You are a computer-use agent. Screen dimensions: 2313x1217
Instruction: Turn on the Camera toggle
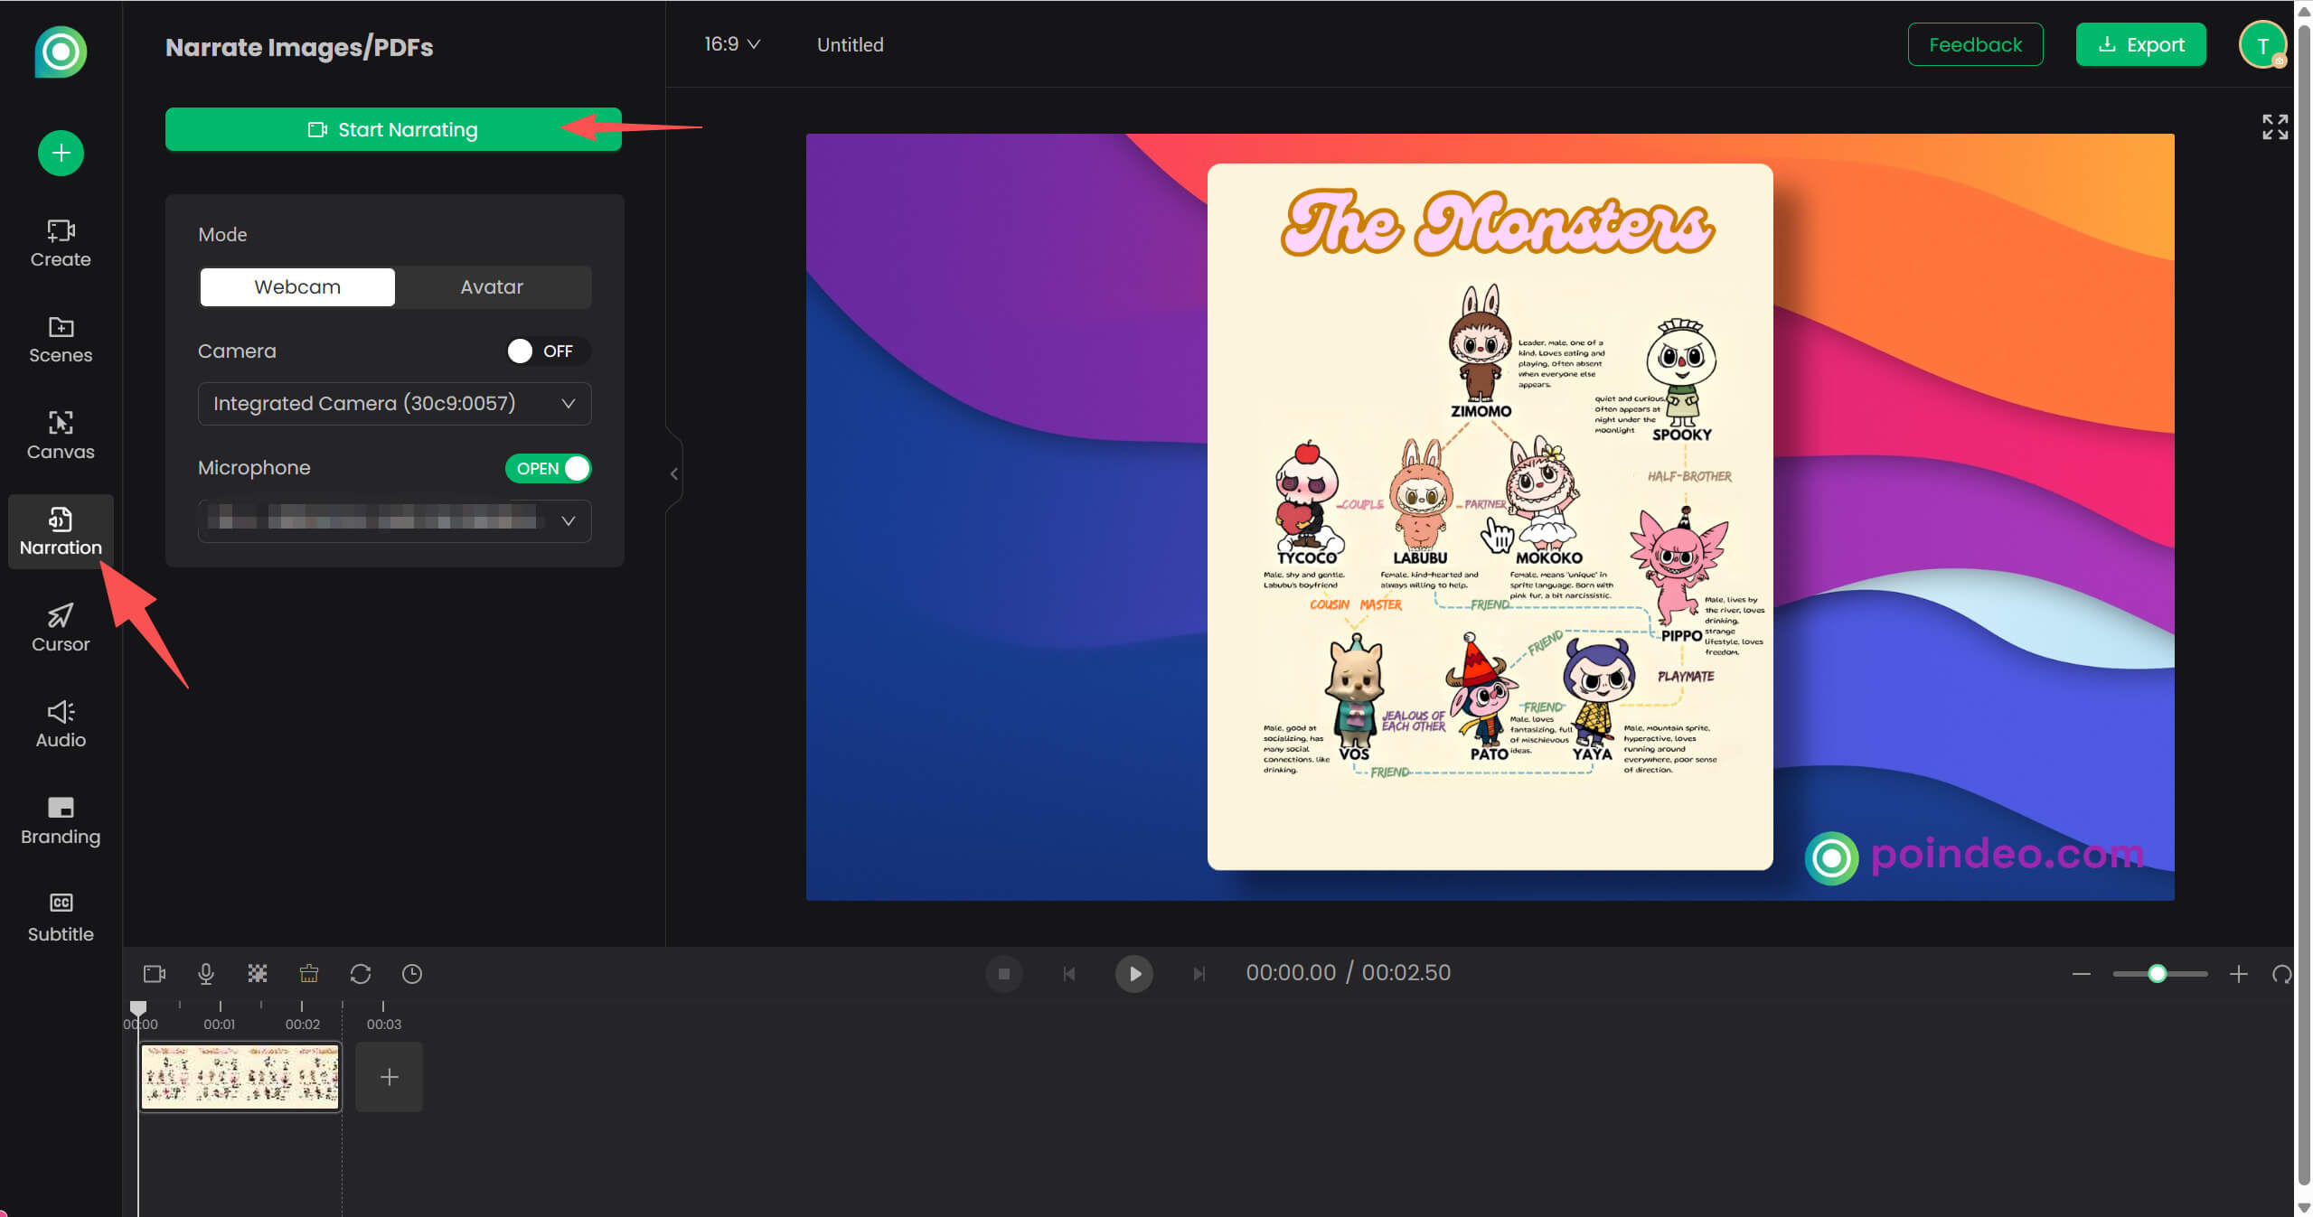(548, 351)
